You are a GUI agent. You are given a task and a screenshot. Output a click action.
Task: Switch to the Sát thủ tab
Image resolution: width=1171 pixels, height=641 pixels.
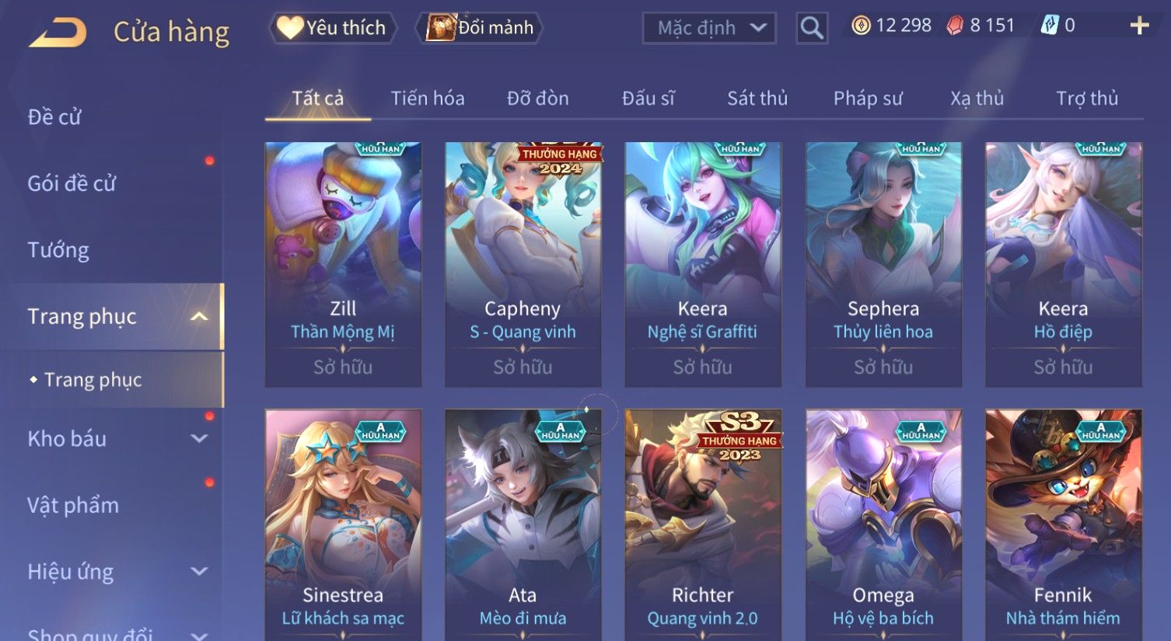tap(757, 98)
